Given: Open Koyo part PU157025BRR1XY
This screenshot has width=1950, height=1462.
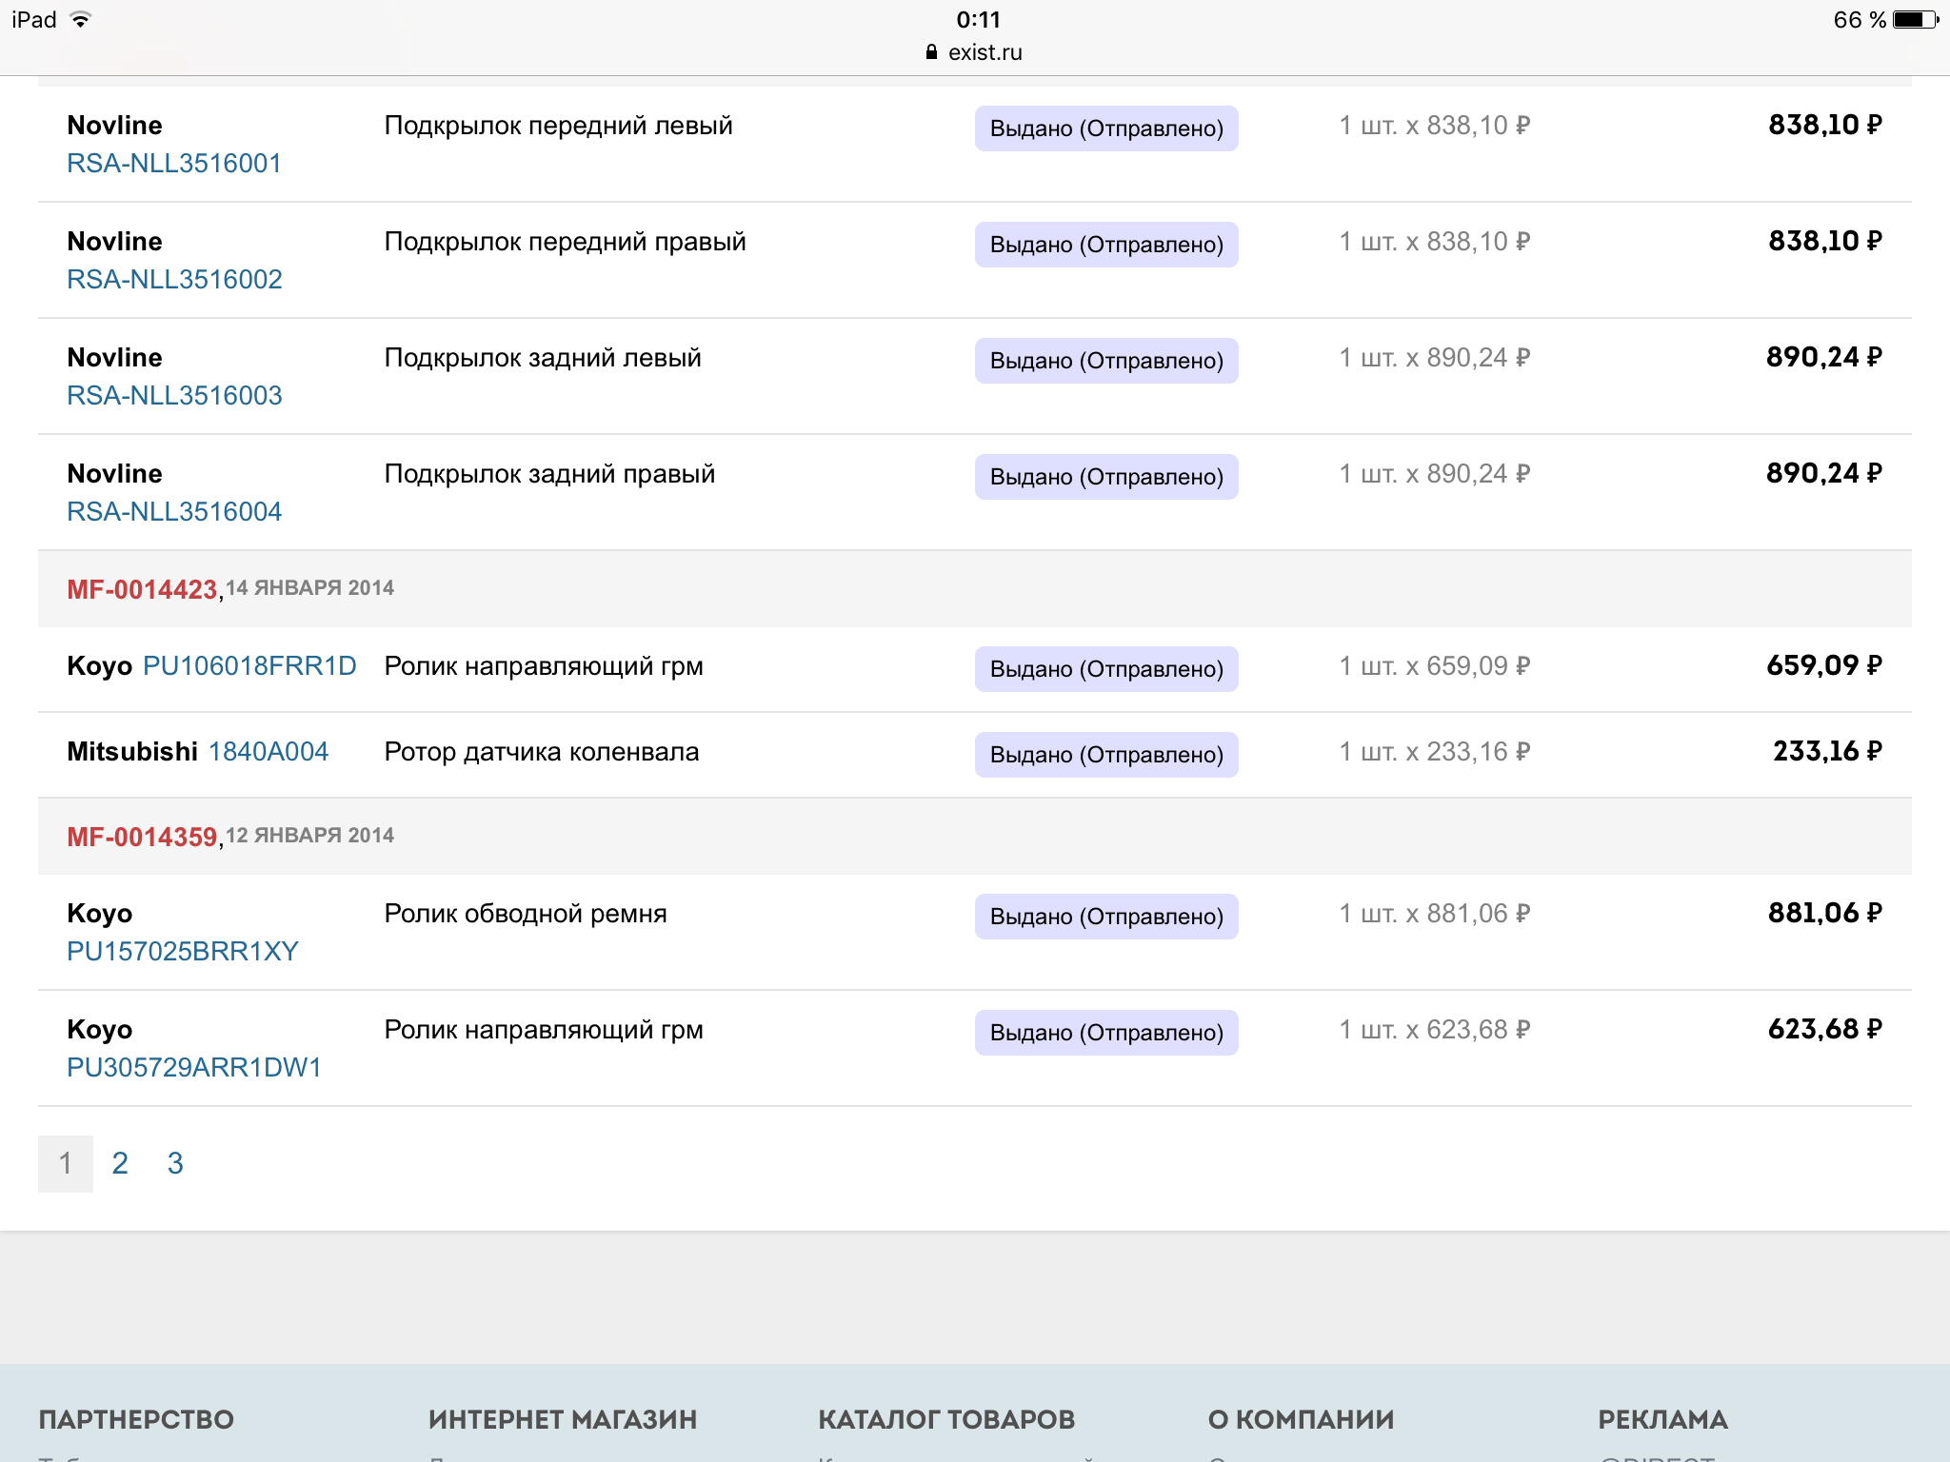Looking at the screenshot, I should [x=183, y=952].
